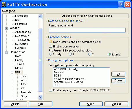Enable "Don't start a shell or command" checkbox

[x=50, y=42]
